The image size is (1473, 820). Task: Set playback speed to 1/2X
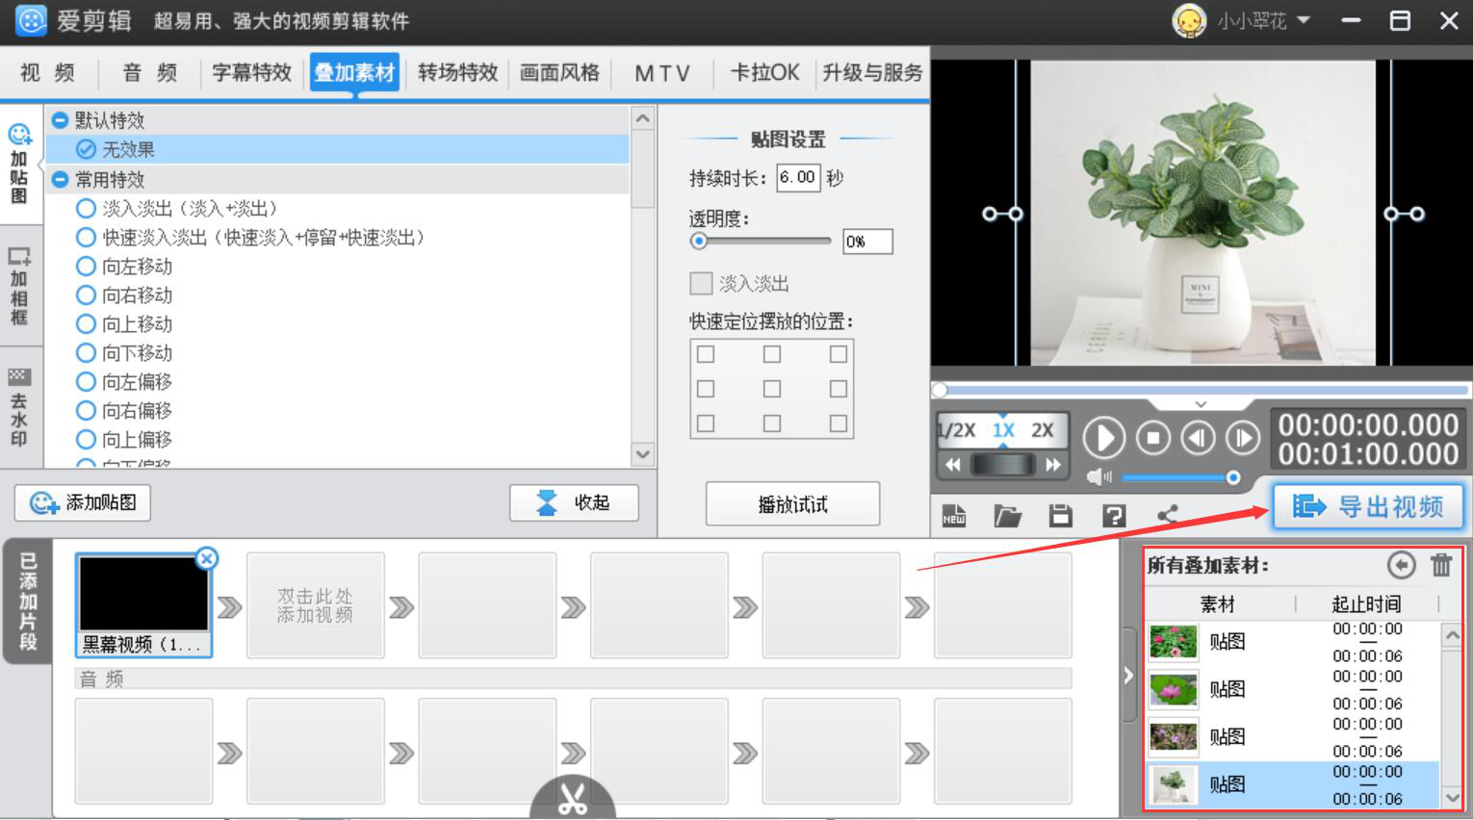coord(957,430)
